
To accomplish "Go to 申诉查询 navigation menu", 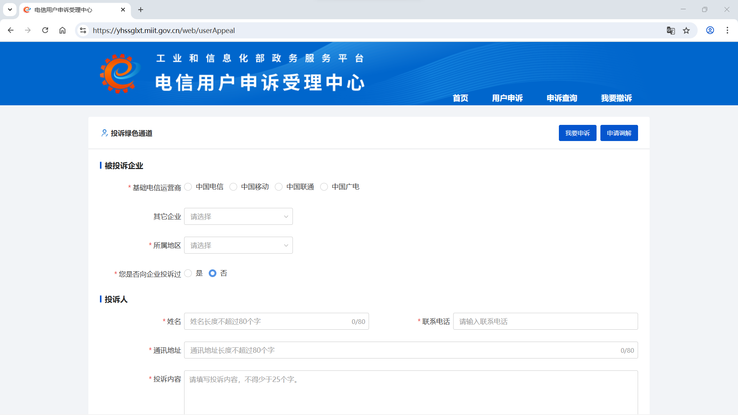I will point(562,98).
